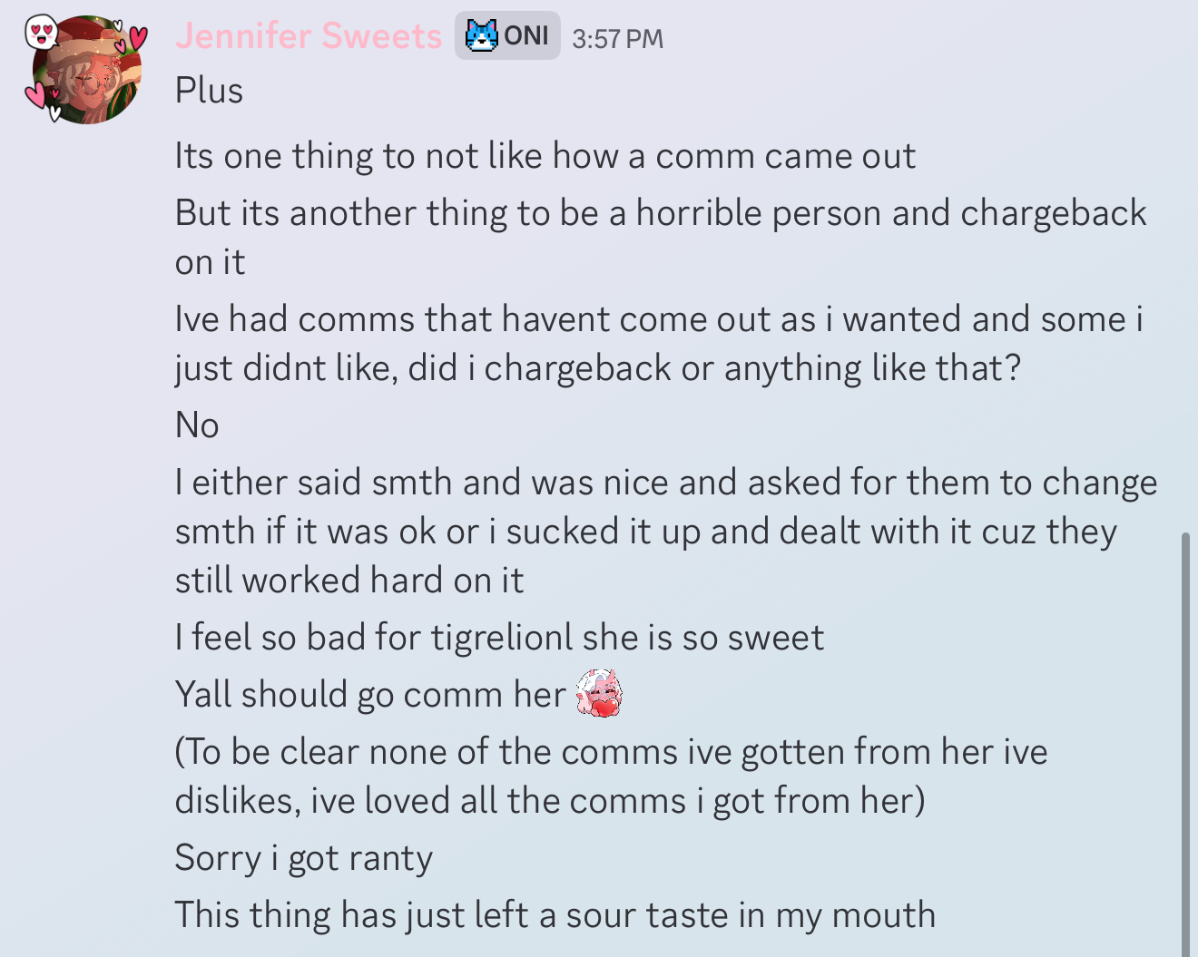Open Jennifer Sweets' profile avatar
This screenshot has height=957, width=1198.
(x=88, y=71)
